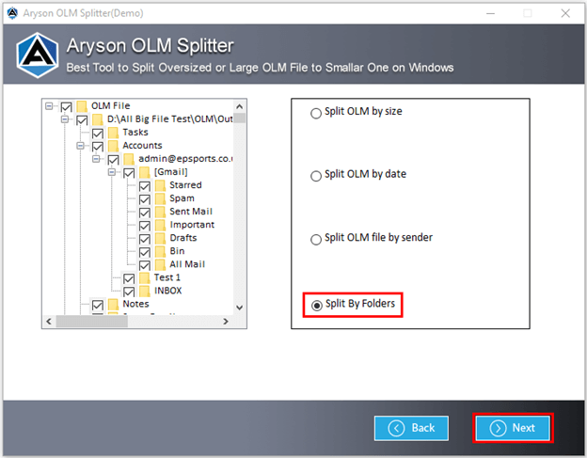Click the Aryson logo in header banner
Screen dimensions: 587x458
(x=37, y=55)
